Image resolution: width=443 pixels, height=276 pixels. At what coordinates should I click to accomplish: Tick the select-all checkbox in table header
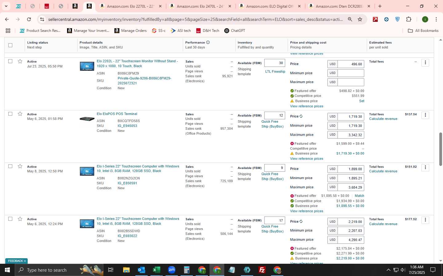10,45
